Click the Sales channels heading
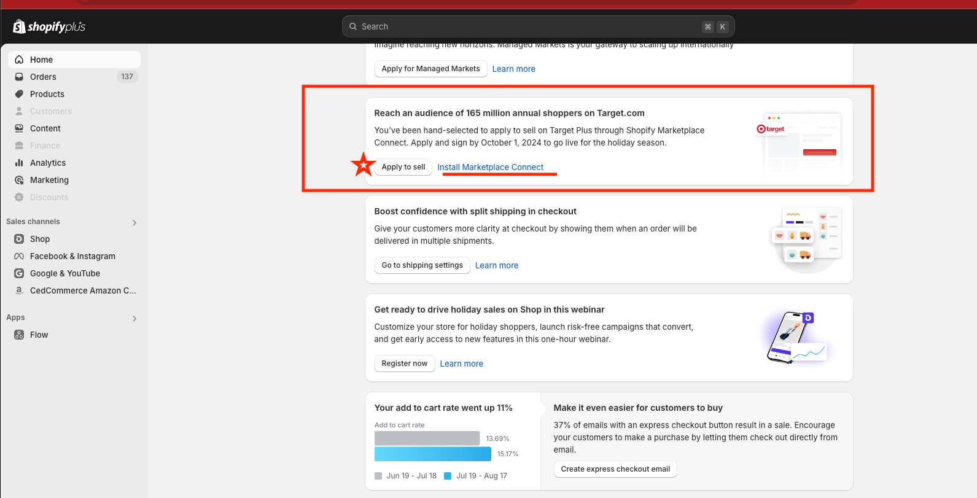 coord(33,222)
